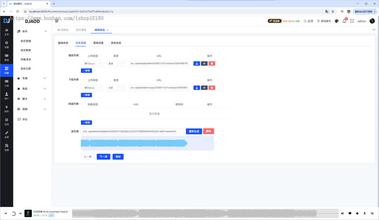
Task: Add a new row under 网盘列表
Action: click(86, 122)
